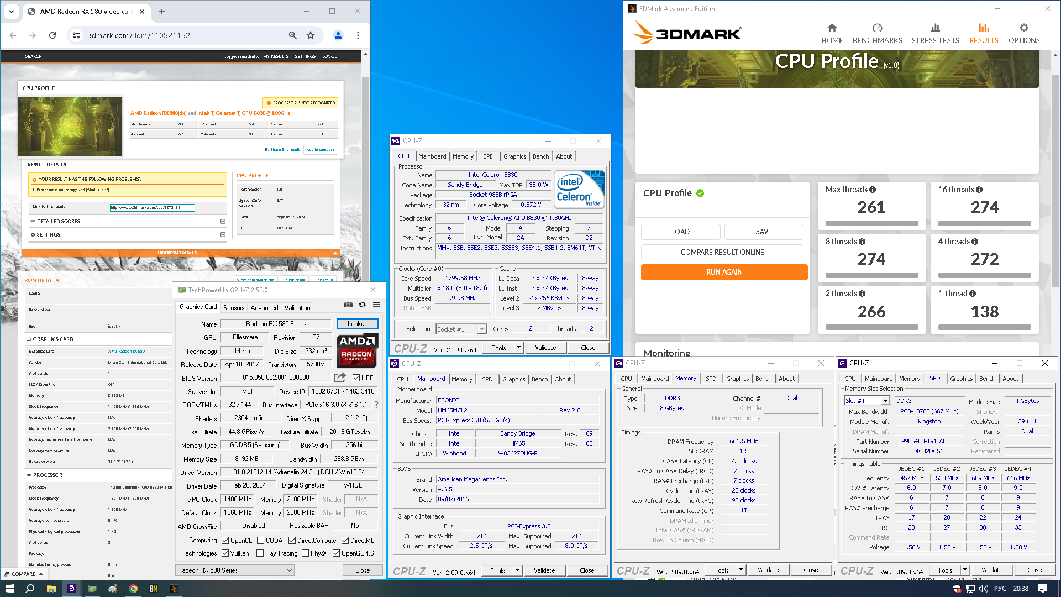Open Tools dropdown arrow in CPU-Z Mainboard window
The image size is (1061, 597).
pyautogui.click(x=517, y=570)
